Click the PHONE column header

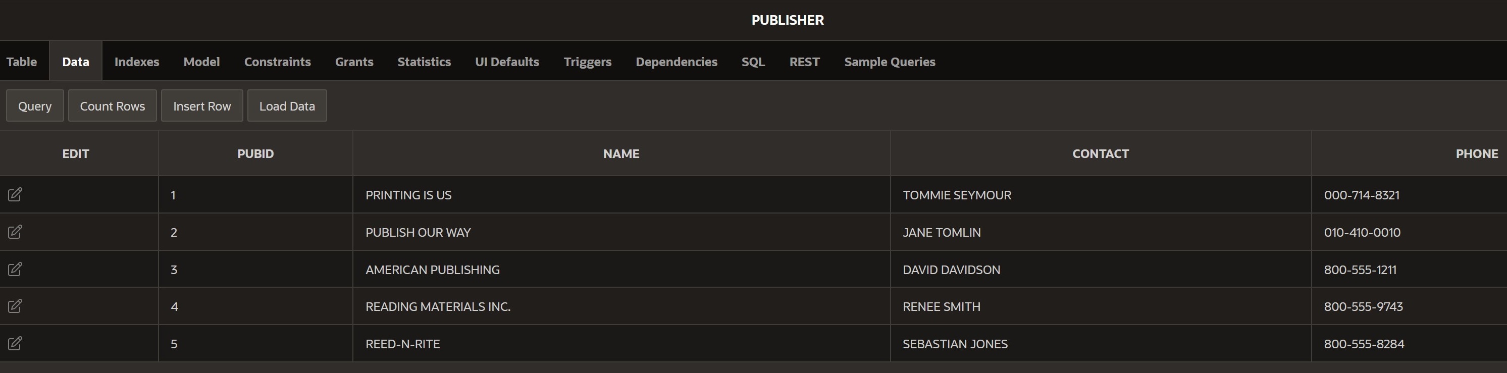(1477, 154)
